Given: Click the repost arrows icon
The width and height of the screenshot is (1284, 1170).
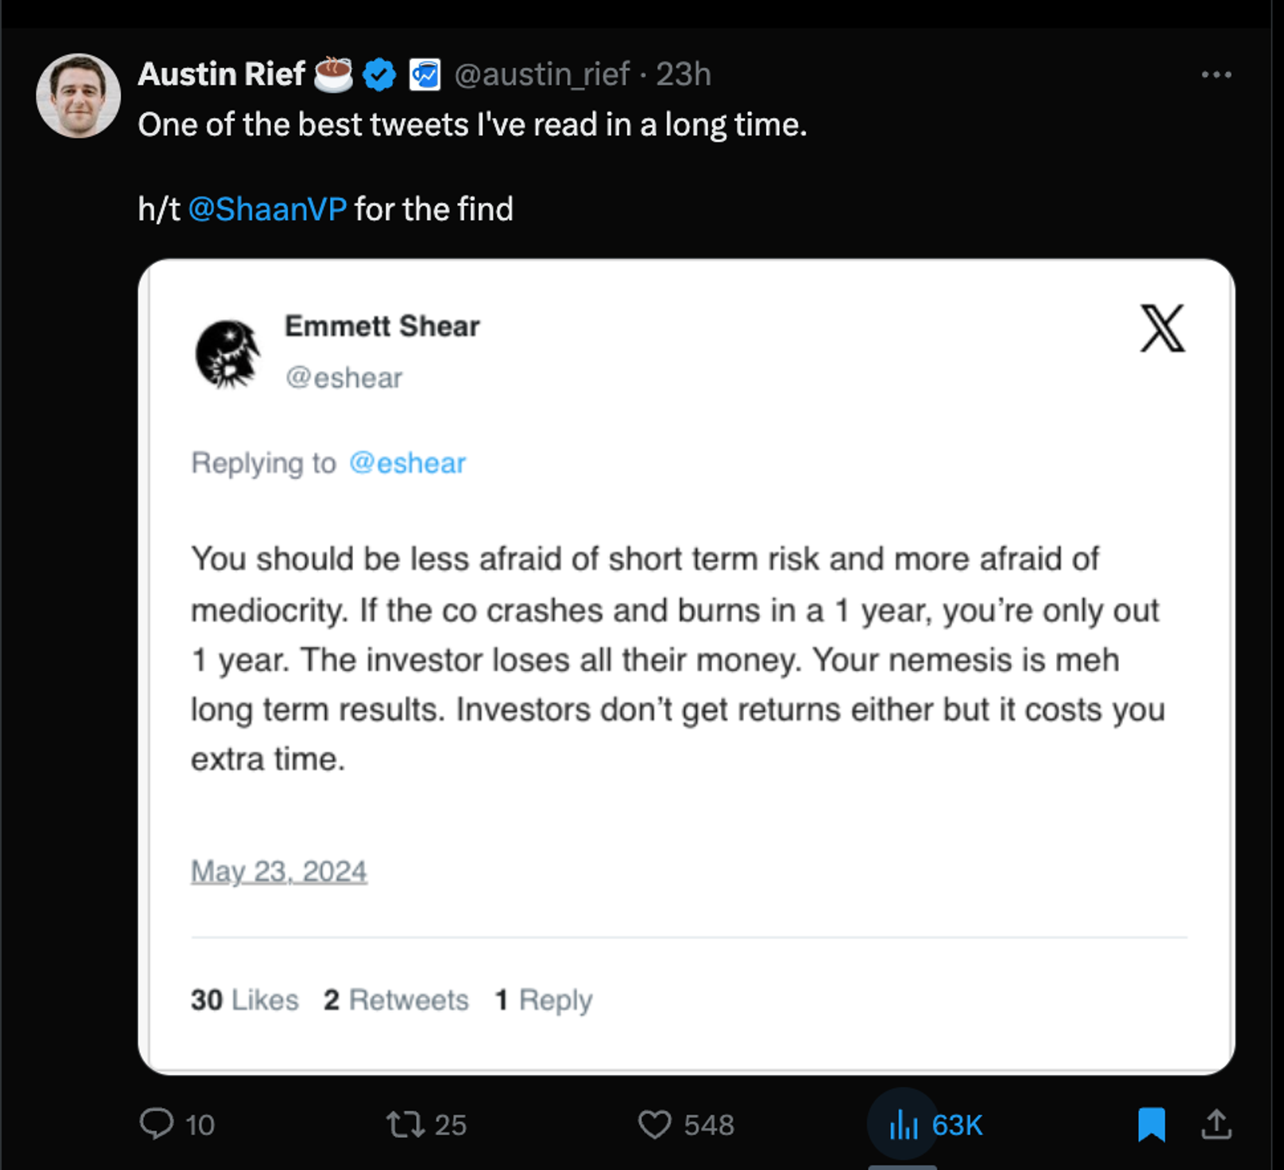Looking at the screenshot, I should coord(405,1124).
